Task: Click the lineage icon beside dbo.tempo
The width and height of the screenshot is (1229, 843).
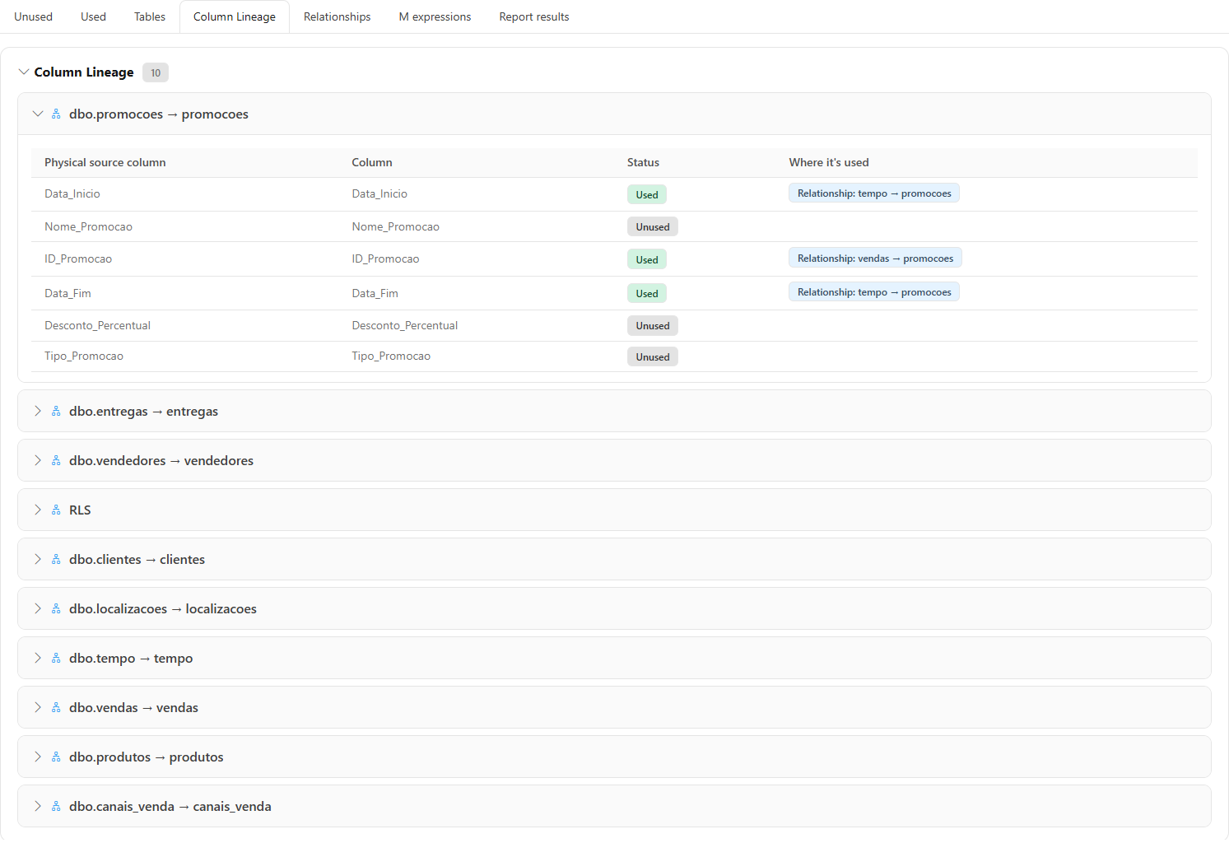Action: (56, 659)
